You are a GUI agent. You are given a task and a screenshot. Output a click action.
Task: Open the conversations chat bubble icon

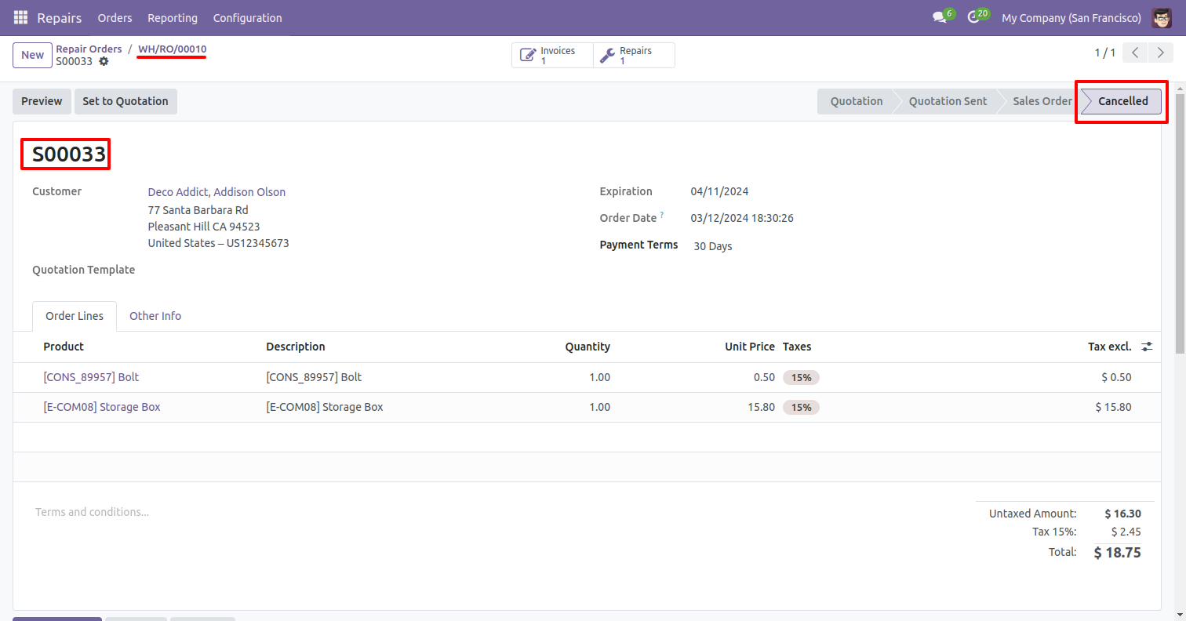coord(939,17)
